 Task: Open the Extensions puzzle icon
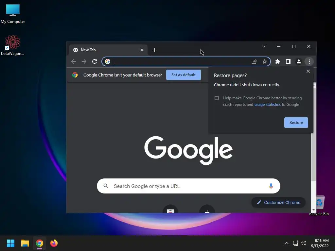pyautogui.click(x=277, y=62)
